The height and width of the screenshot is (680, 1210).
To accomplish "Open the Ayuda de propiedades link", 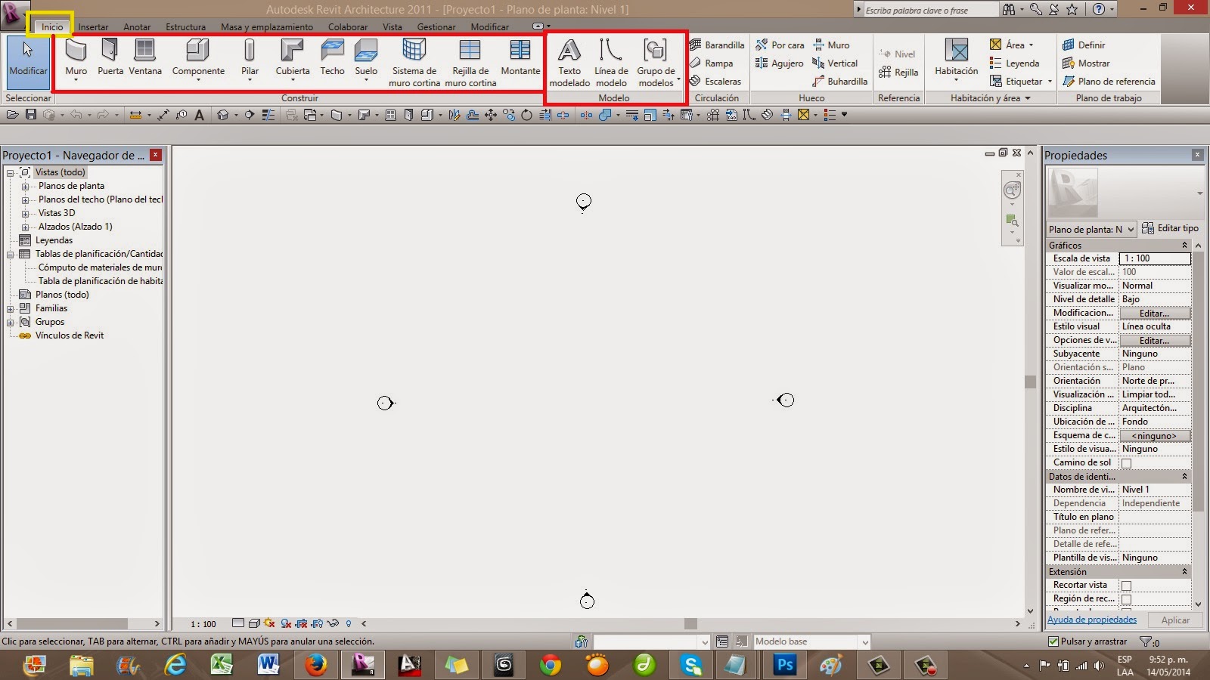I will 1091,620.
